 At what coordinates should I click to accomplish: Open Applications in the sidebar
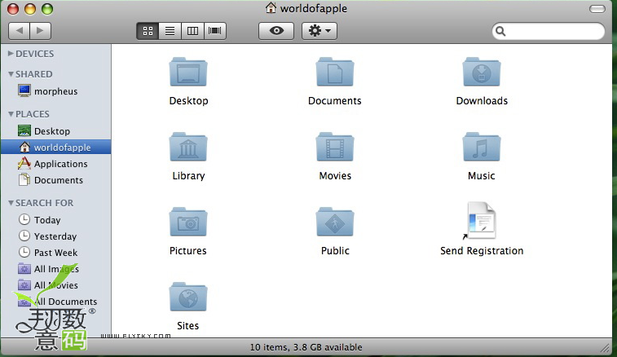coord(55,164)
